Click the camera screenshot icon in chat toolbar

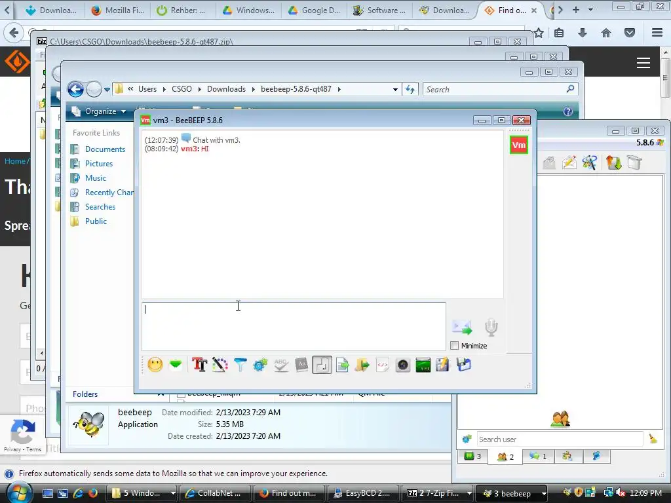(x=403, y=365)
